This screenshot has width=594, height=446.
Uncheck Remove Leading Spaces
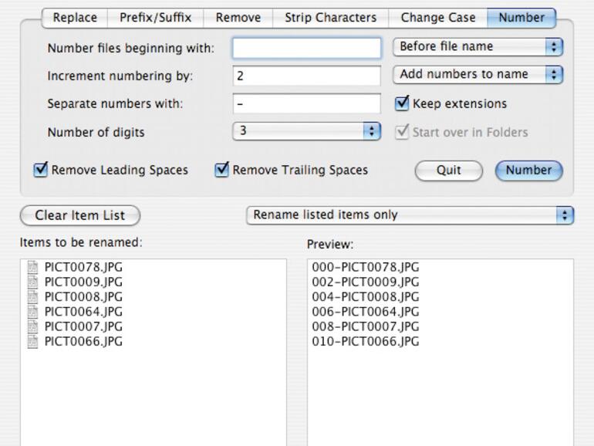[42, 170]
